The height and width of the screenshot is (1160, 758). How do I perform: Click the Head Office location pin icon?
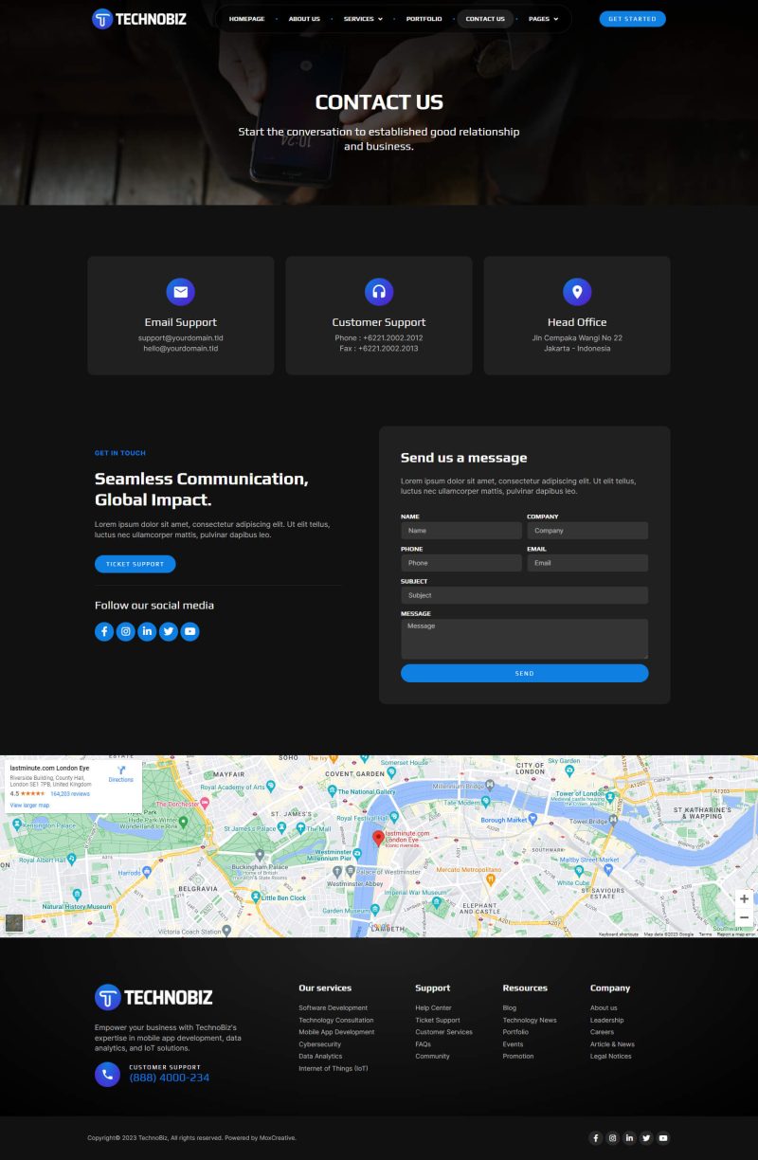pos(577,292)
